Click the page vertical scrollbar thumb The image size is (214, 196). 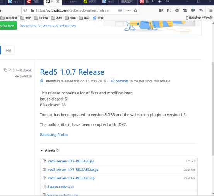213,109
